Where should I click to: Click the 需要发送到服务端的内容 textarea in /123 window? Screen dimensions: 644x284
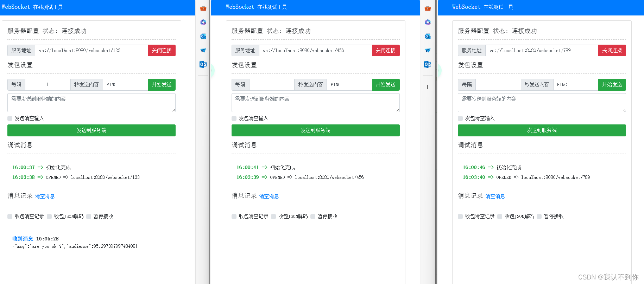pyautogui.click(x=91, y=103)
